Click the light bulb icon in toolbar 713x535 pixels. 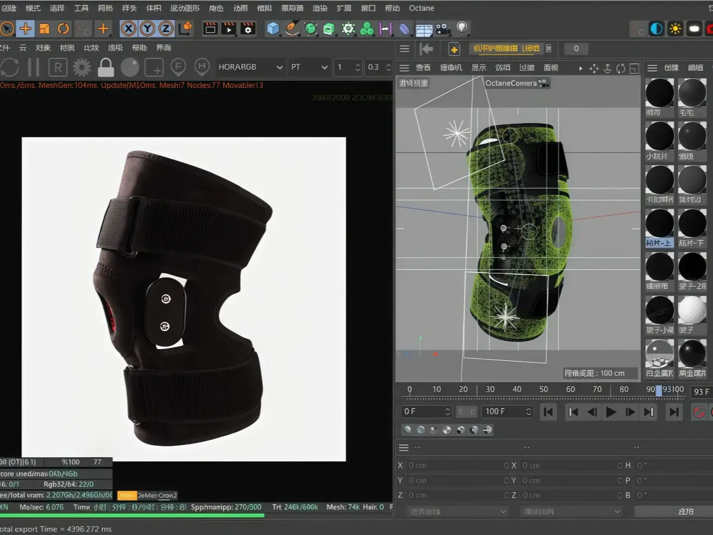click(462, 29)
